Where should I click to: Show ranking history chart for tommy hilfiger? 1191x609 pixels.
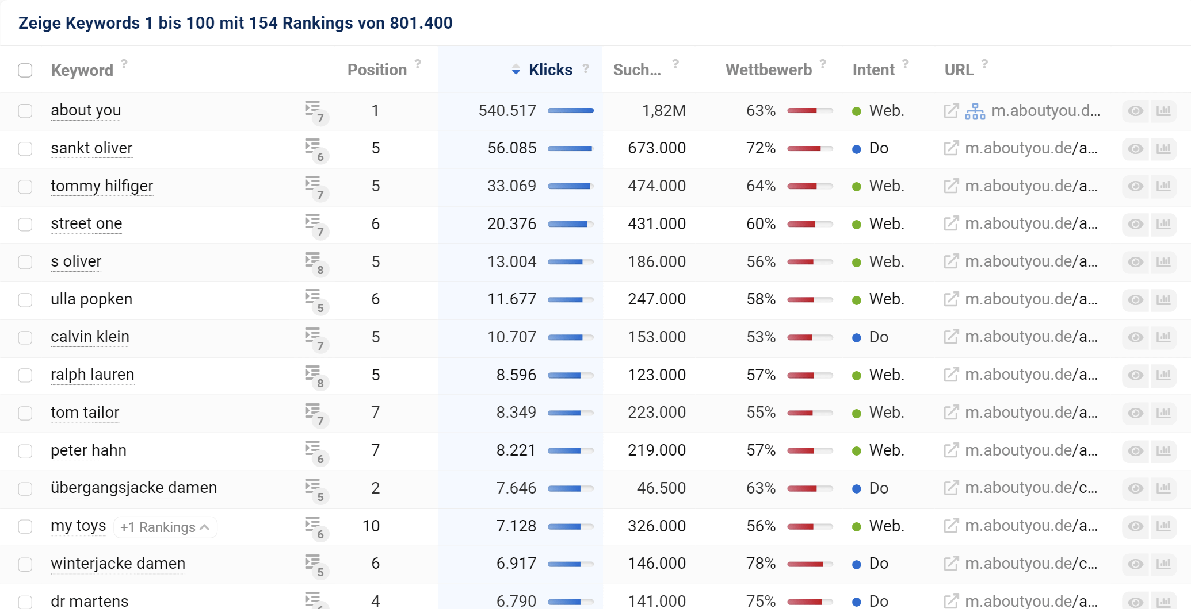1163,186
